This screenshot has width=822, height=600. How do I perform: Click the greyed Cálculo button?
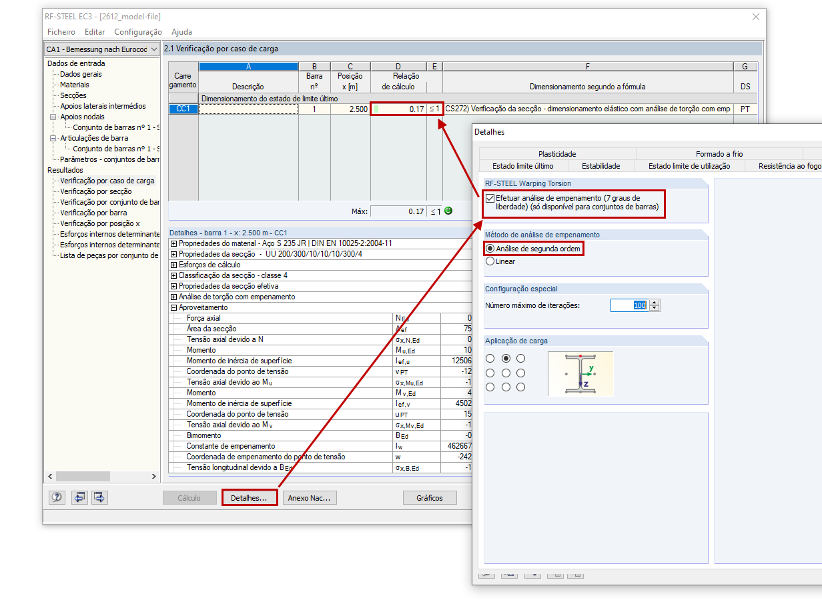[189, 498]
